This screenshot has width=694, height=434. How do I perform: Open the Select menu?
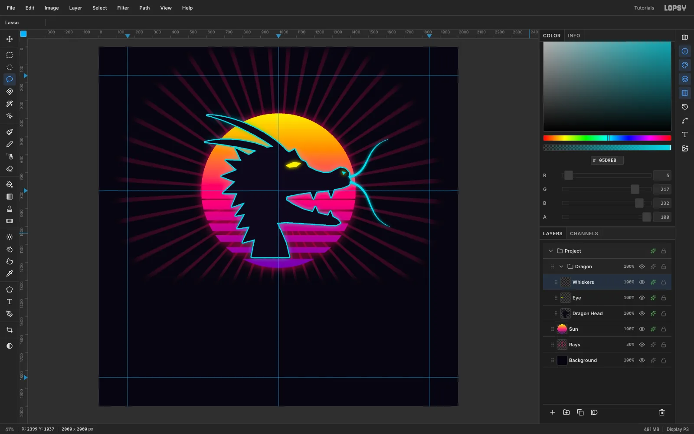100,8
